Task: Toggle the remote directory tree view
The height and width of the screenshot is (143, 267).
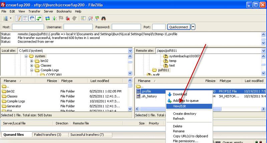Action: click(x=32, y=18)
